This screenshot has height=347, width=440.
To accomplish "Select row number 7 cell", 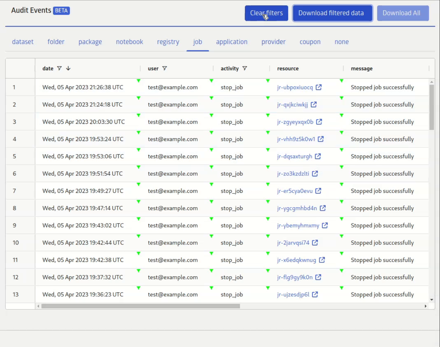I will coord(20,191).
